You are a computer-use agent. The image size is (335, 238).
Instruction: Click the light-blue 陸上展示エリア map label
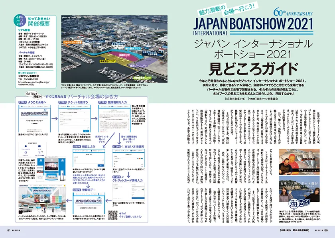point(133,49)
